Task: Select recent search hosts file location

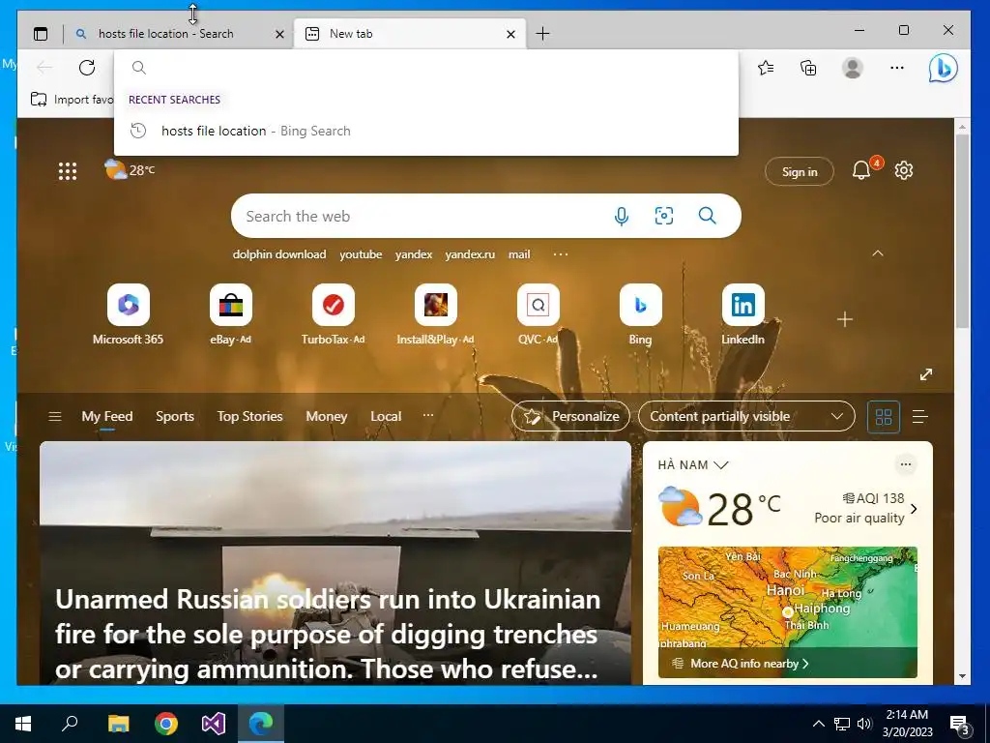Action: (x=426, y=131)
